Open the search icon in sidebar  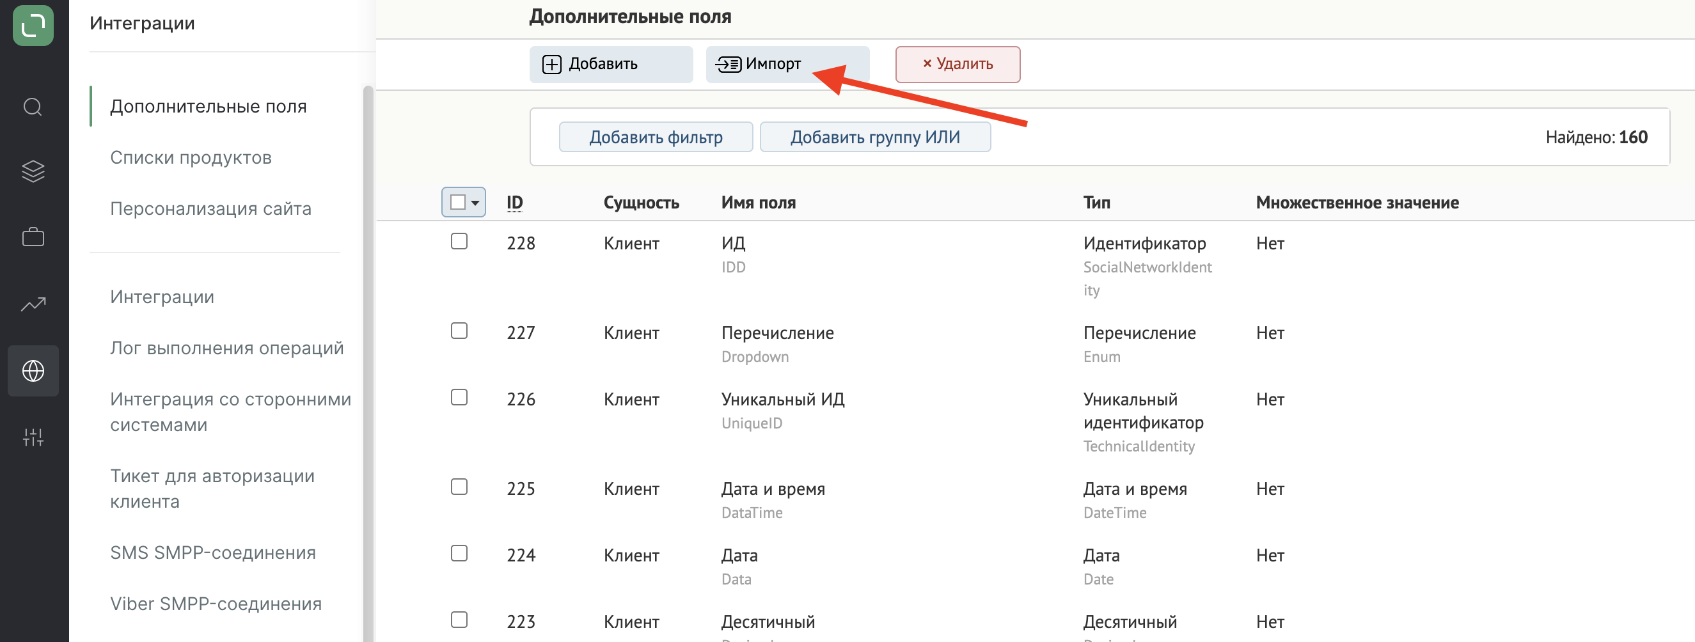pos(33,107)
